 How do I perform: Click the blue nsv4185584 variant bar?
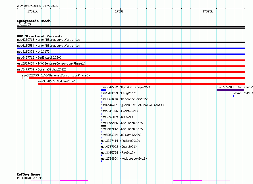(x=131, y=48)
